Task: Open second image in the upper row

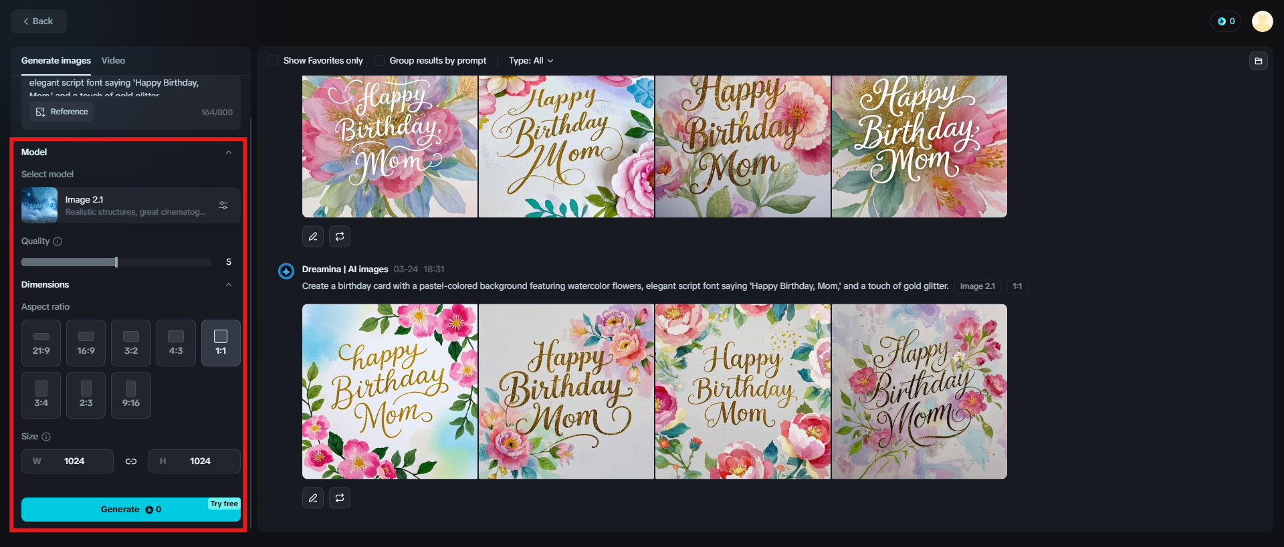Action: [566, 146]
